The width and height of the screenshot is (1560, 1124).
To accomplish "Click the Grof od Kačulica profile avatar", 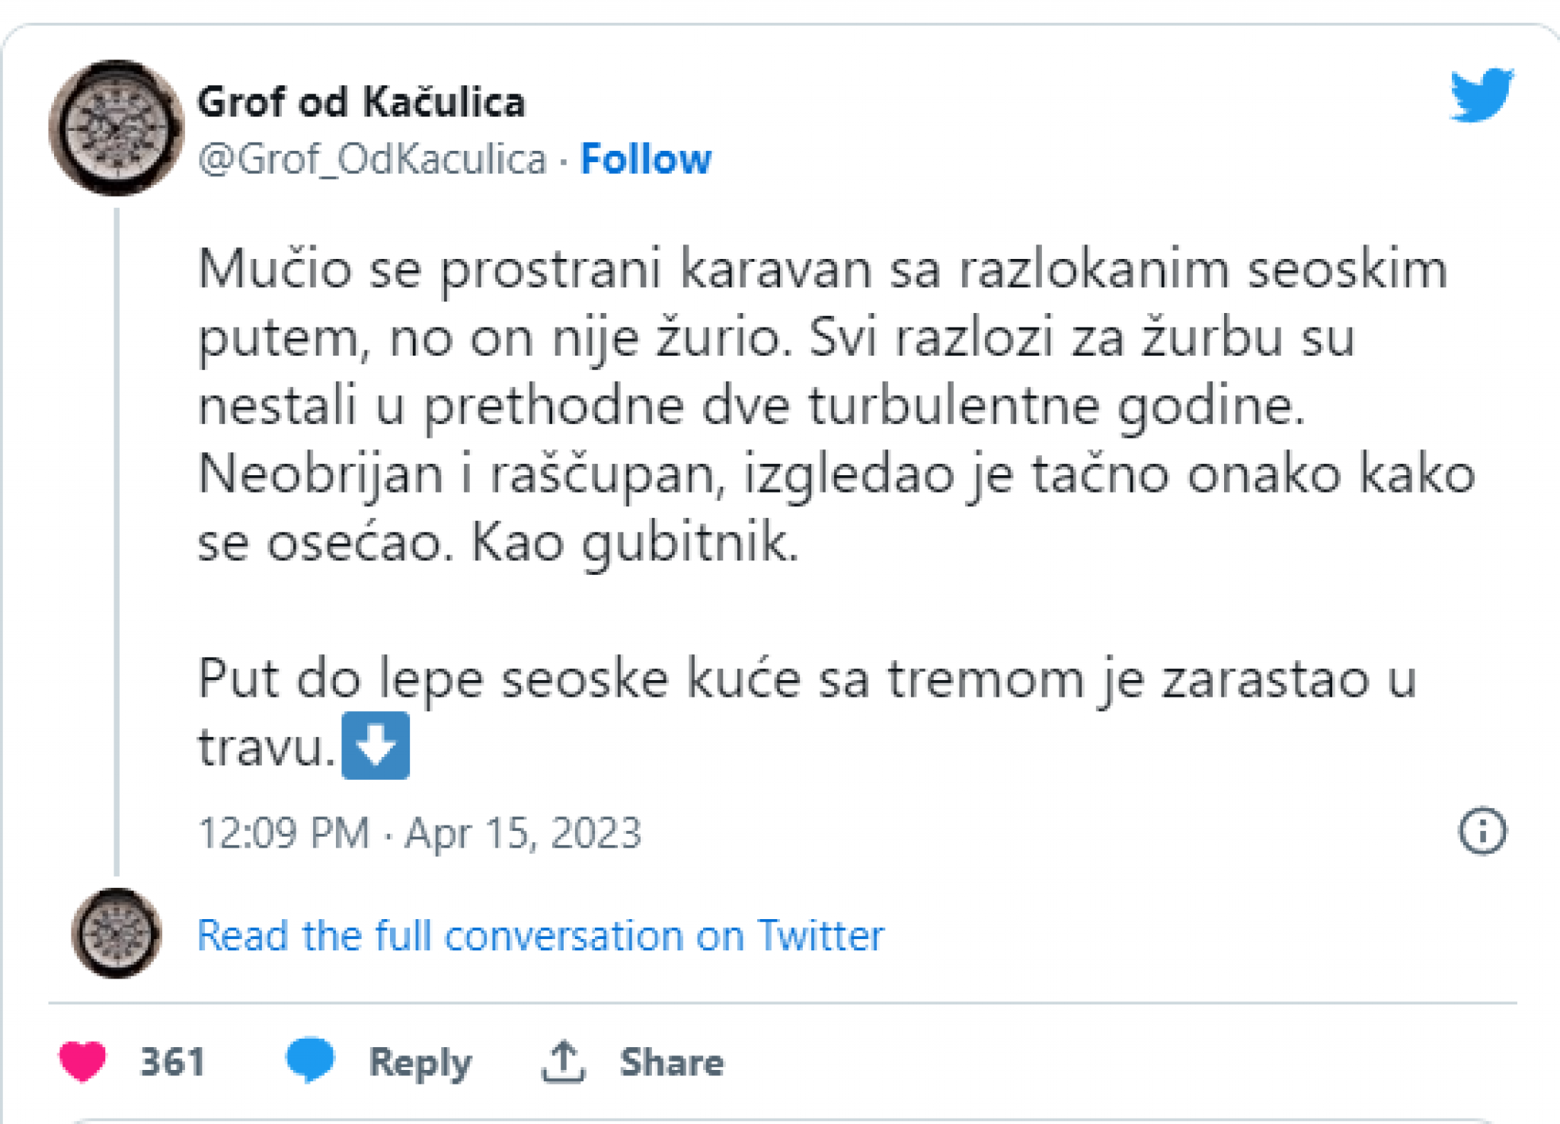I will [116, 128].
